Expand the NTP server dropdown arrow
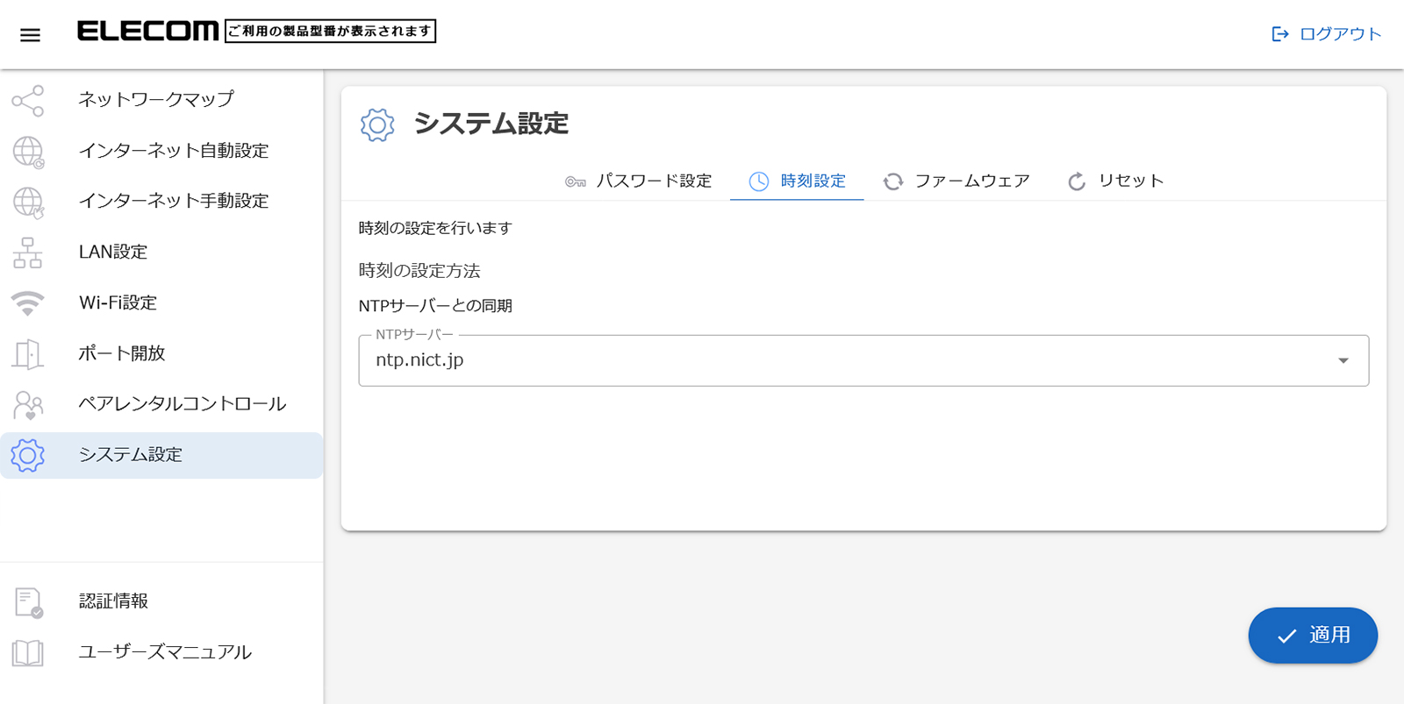The height and width of the screenshot is (704, 1404). 1343,360
